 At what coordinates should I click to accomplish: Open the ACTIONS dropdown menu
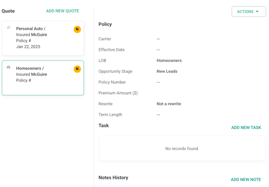(x=249, y=12)
